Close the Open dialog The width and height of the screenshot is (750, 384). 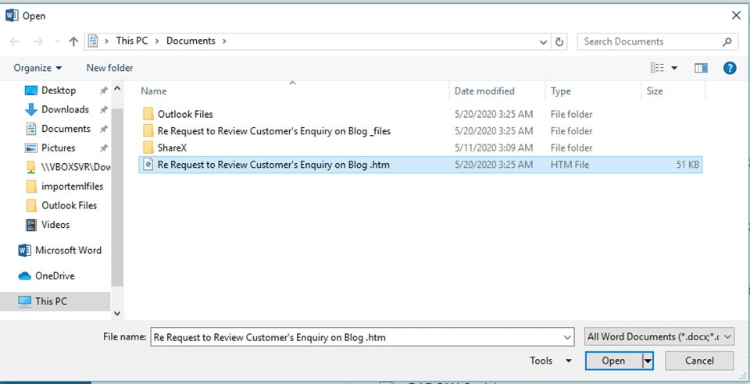click(736, 16)
